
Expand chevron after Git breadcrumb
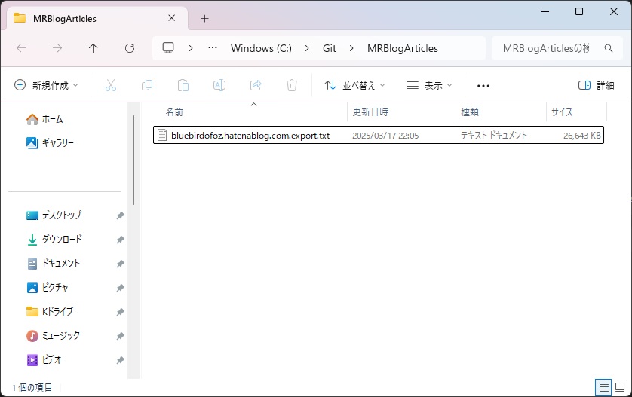(x=351, y=48)
